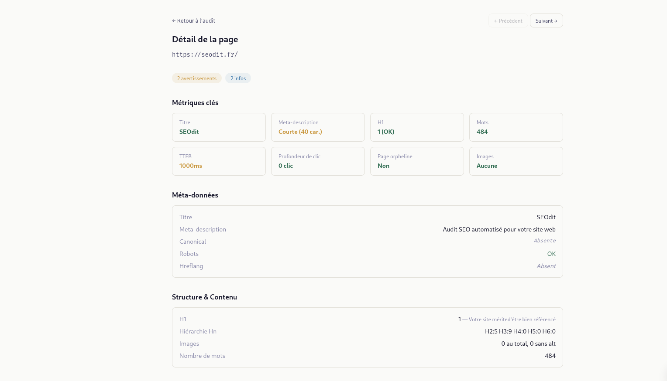Click the Retour à l'audit link

click(x=193, y=21)
